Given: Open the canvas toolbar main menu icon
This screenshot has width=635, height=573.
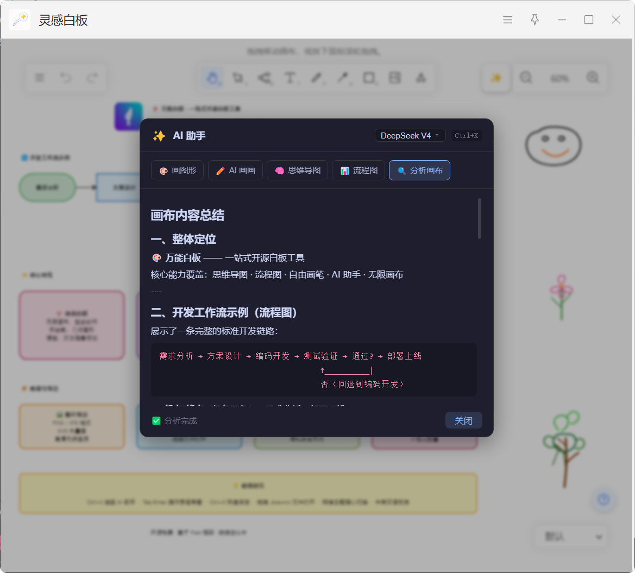Looking at the screenshot, I should (x=39, y=77).
